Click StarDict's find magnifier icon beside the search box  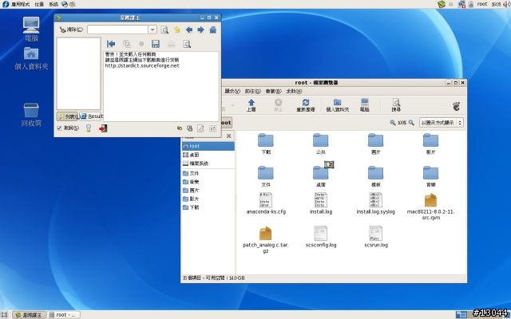click(x=164, y=30)
